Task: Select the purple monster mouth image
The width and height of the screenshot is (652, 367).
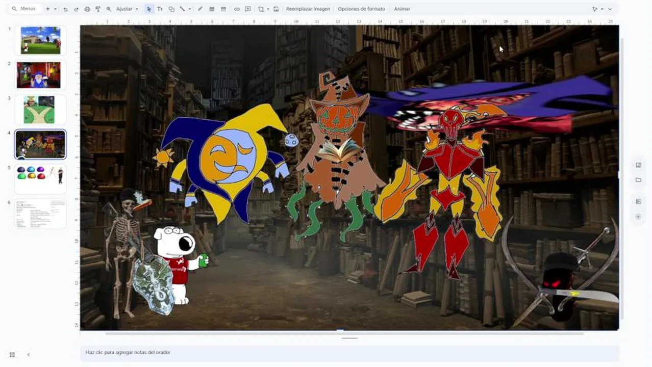Action: point(490,104)
